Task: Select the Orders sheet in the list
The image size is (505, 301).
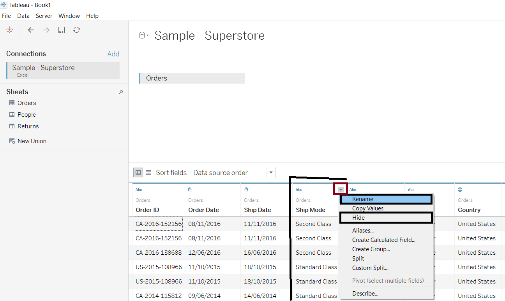Action: coord(26,103)
